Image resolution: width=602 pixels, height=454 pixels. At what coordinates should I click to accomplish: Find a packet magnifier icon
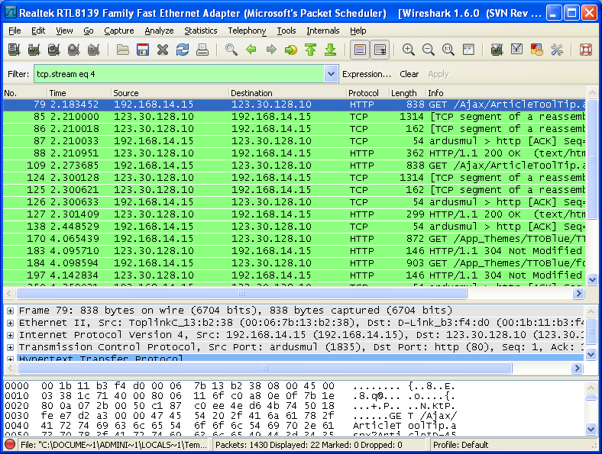231,50
